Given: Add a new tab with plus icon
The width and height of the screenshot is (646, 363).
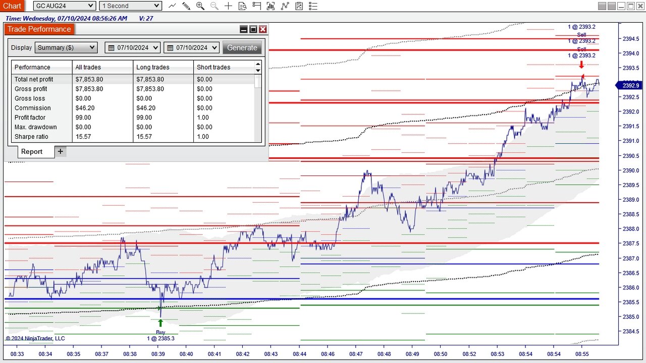Looking at the screenshot, I should [x=60, y=151].
